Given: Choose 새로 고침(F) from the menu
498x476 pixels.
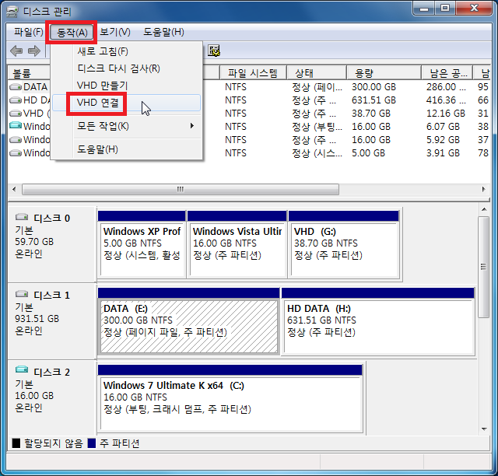Looking at the screenshot, I should point(127,51).
